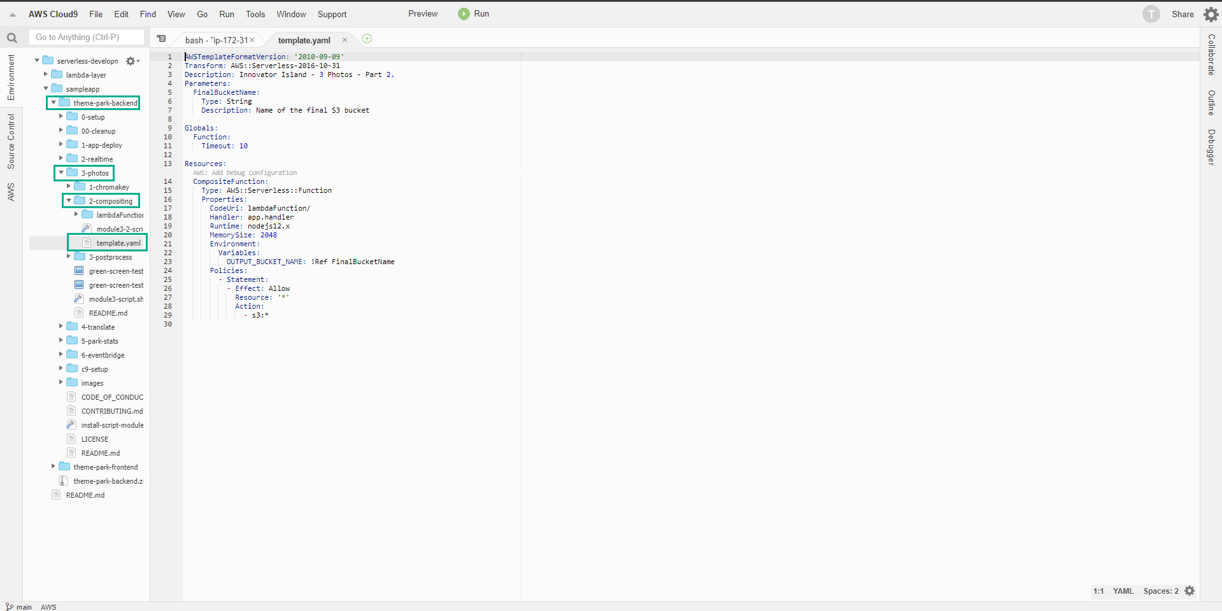
Task: Open the Find menu
Action: pos(148,14)
